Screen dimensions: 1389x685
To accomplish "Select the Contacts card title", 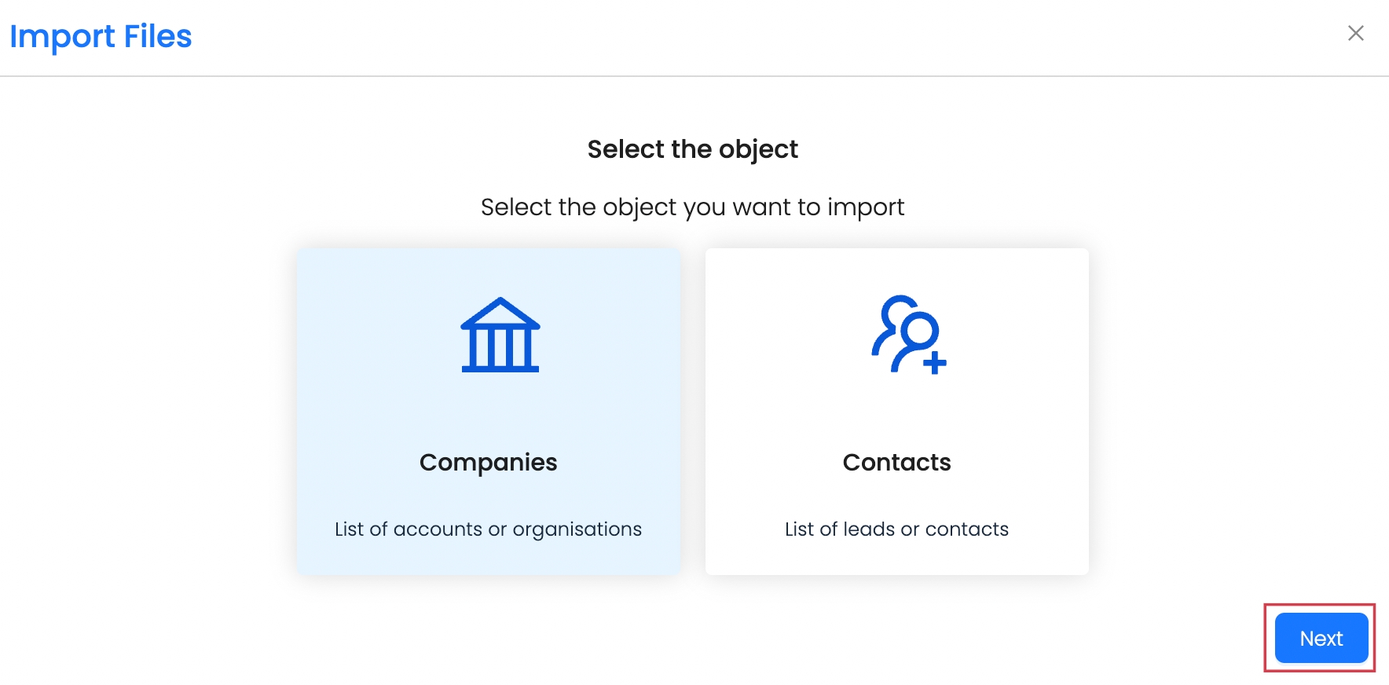I will 896,462.
